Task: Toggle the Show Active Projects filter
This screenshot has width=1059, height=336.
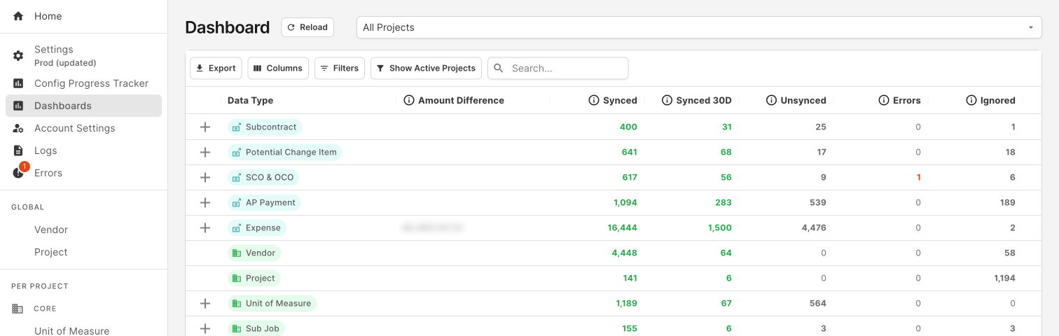Action: 426,68
